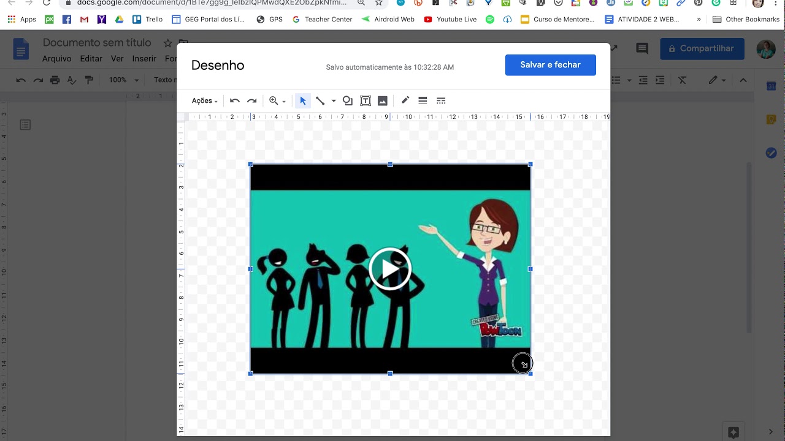Expand the zoom dropdown arrow
The width and height of the screenshot is (785, 441).
point(284,102)
